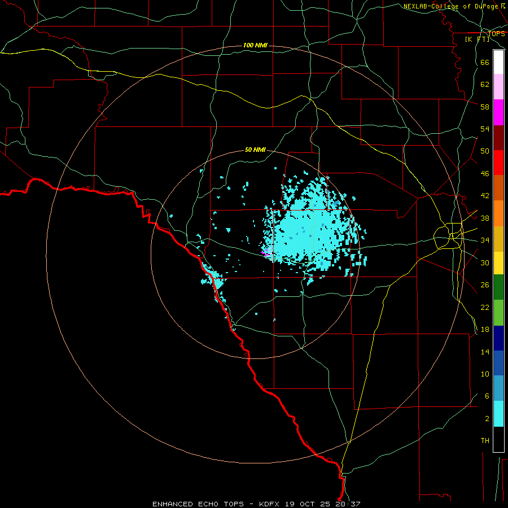Click the navy 18 kft legend swatch
Screen dimensions: 508x508
tap(498, 338)
